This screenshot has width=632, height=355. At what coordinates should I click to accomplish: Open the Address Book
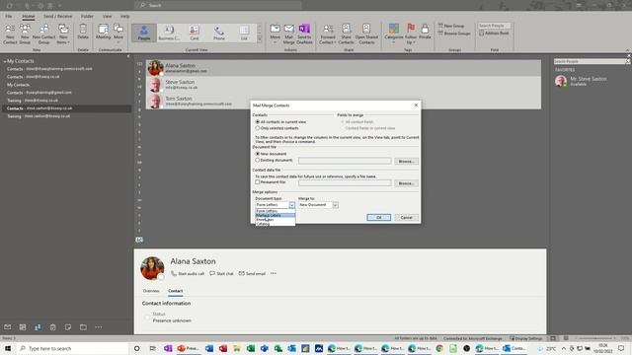point(494,34)
